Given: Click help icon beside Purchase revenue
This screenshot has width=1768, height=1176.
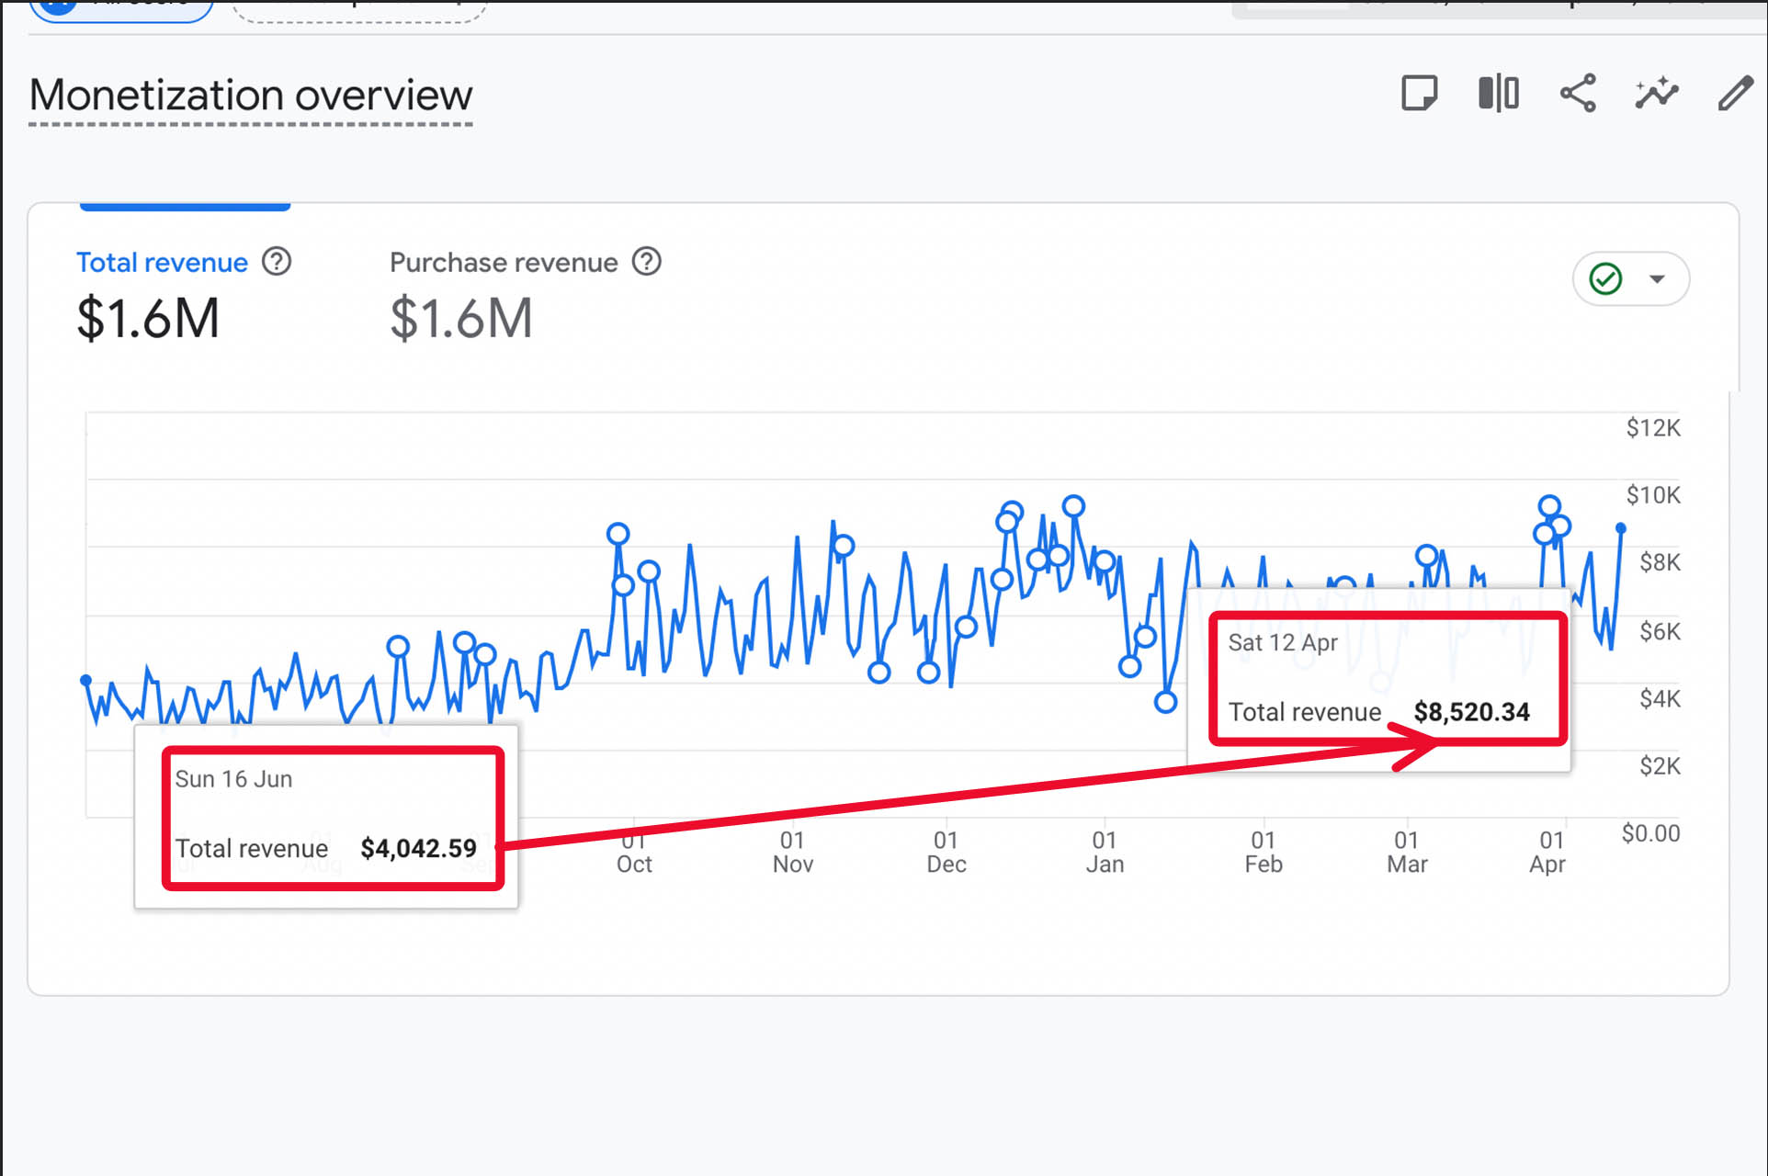Looking at the screenshot, I should pyautogui.click(x=647, y=262).
